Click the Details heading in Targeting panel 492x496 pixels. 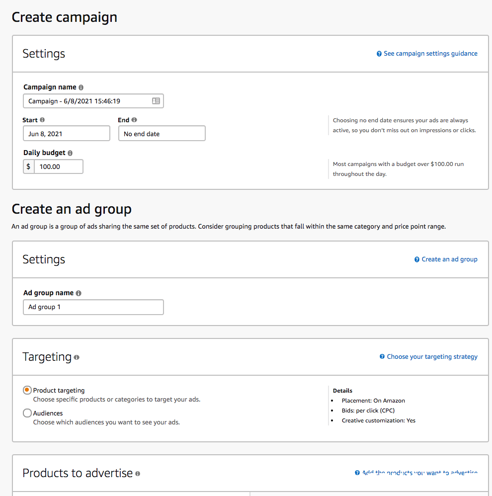[x=342, y=391]
